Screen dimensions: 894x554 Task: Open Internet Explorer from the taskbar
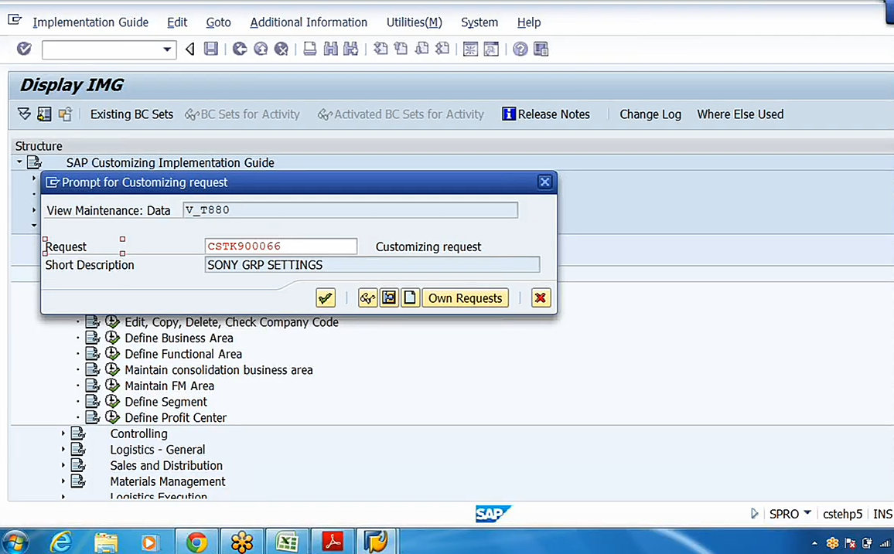[60, 542]
